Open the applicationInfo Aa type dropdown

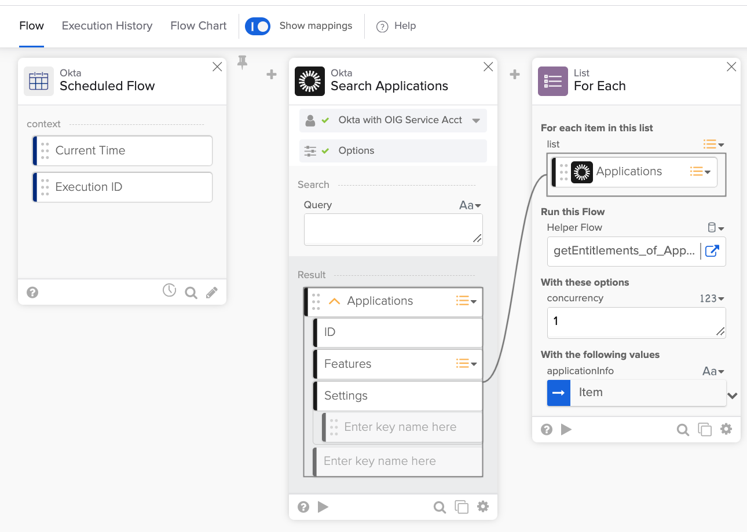713,372
